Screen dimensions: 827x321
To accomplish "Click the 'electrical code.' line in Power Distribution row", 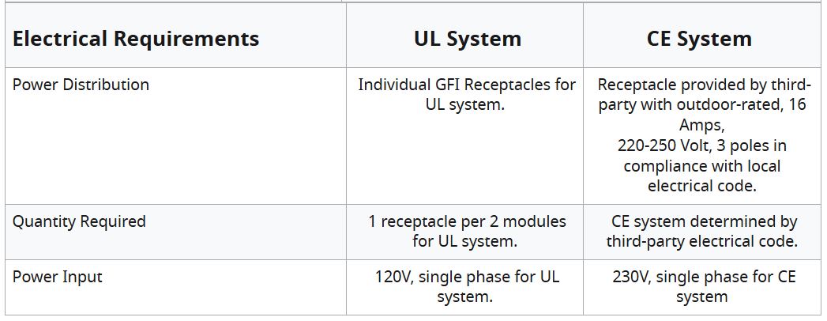I will click(x=701, y=187).
